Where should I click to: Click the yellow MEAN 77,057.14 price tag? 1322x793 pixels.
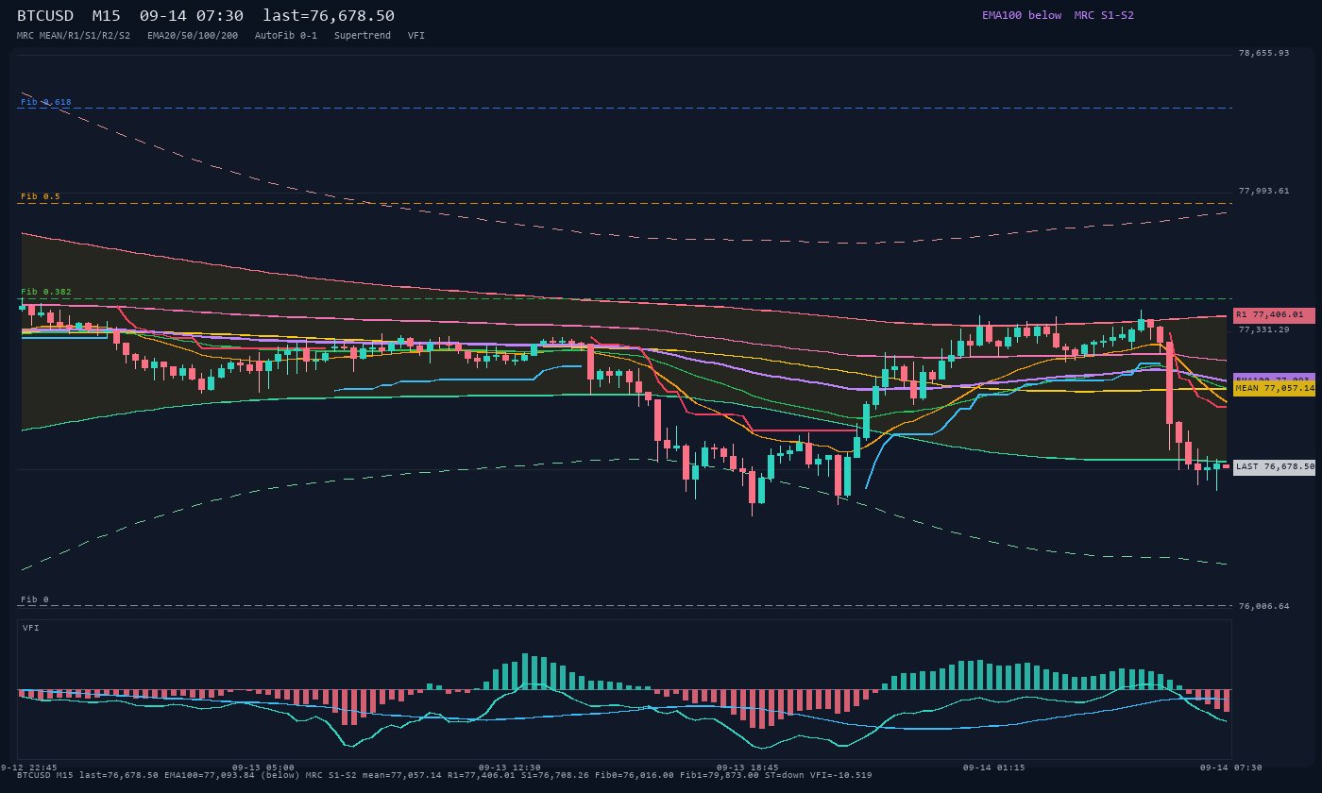pos(1274,388)
